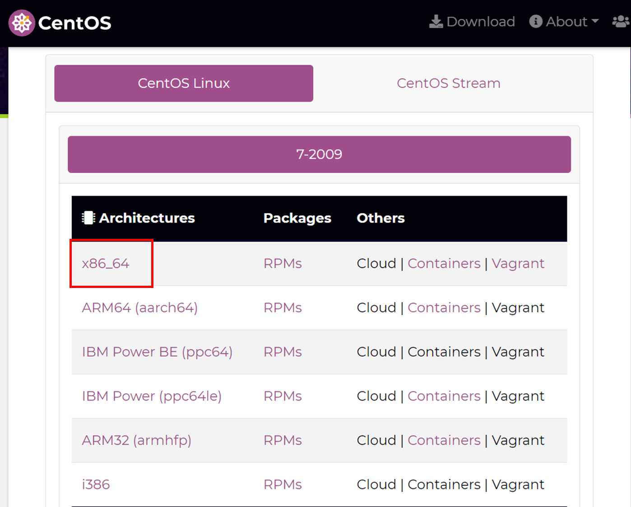The width and height of the screenshot is (631, 507).
Task: Open the About dropdown menu
Action: click(564, 22)
